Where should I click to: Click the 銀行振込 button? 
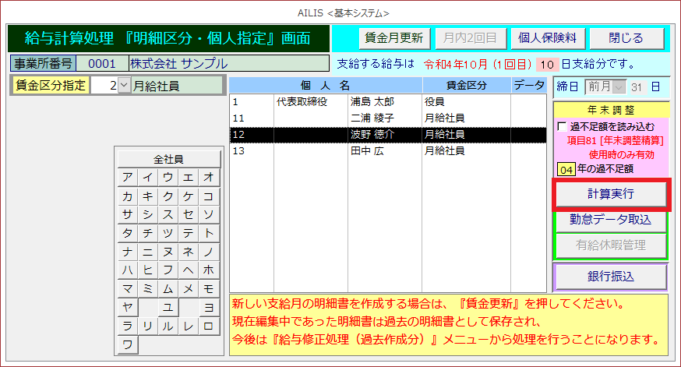coord(610,276)
